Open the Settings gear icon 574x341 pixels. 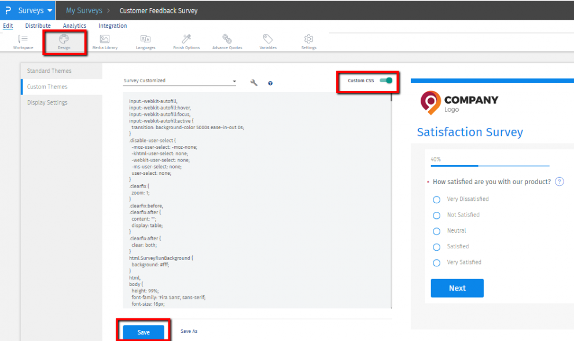click(309, 40)
